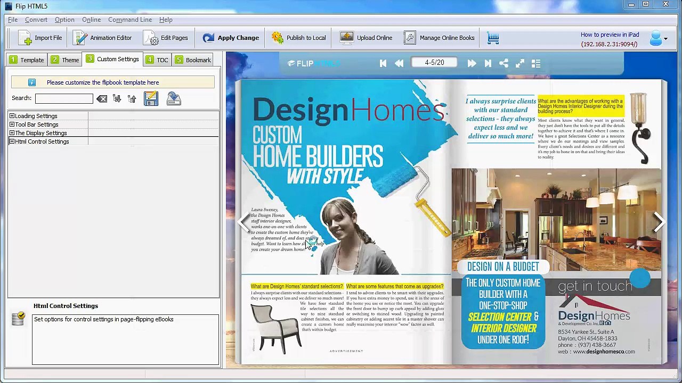This screenshot has width=682, height=383.
Task: Select 'The Display Settings' row label
Action: point(41,133)
